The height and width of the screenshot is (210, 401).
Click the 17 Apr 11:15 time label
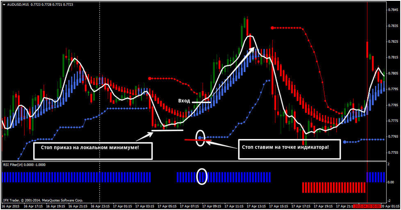tap(234, 206)
